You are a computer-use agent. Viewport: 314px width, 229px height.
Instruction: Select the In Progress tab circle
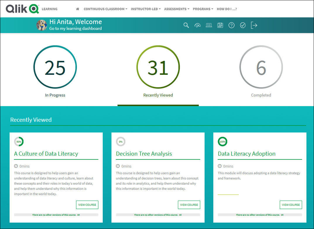click(x=55, y=67)
